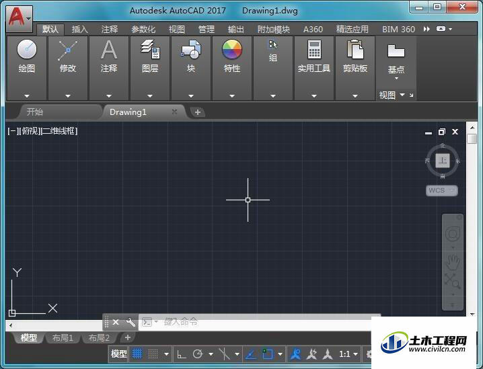Add a new drawing tab with plus button
The image size is (483, 369).
pos(198,112)
